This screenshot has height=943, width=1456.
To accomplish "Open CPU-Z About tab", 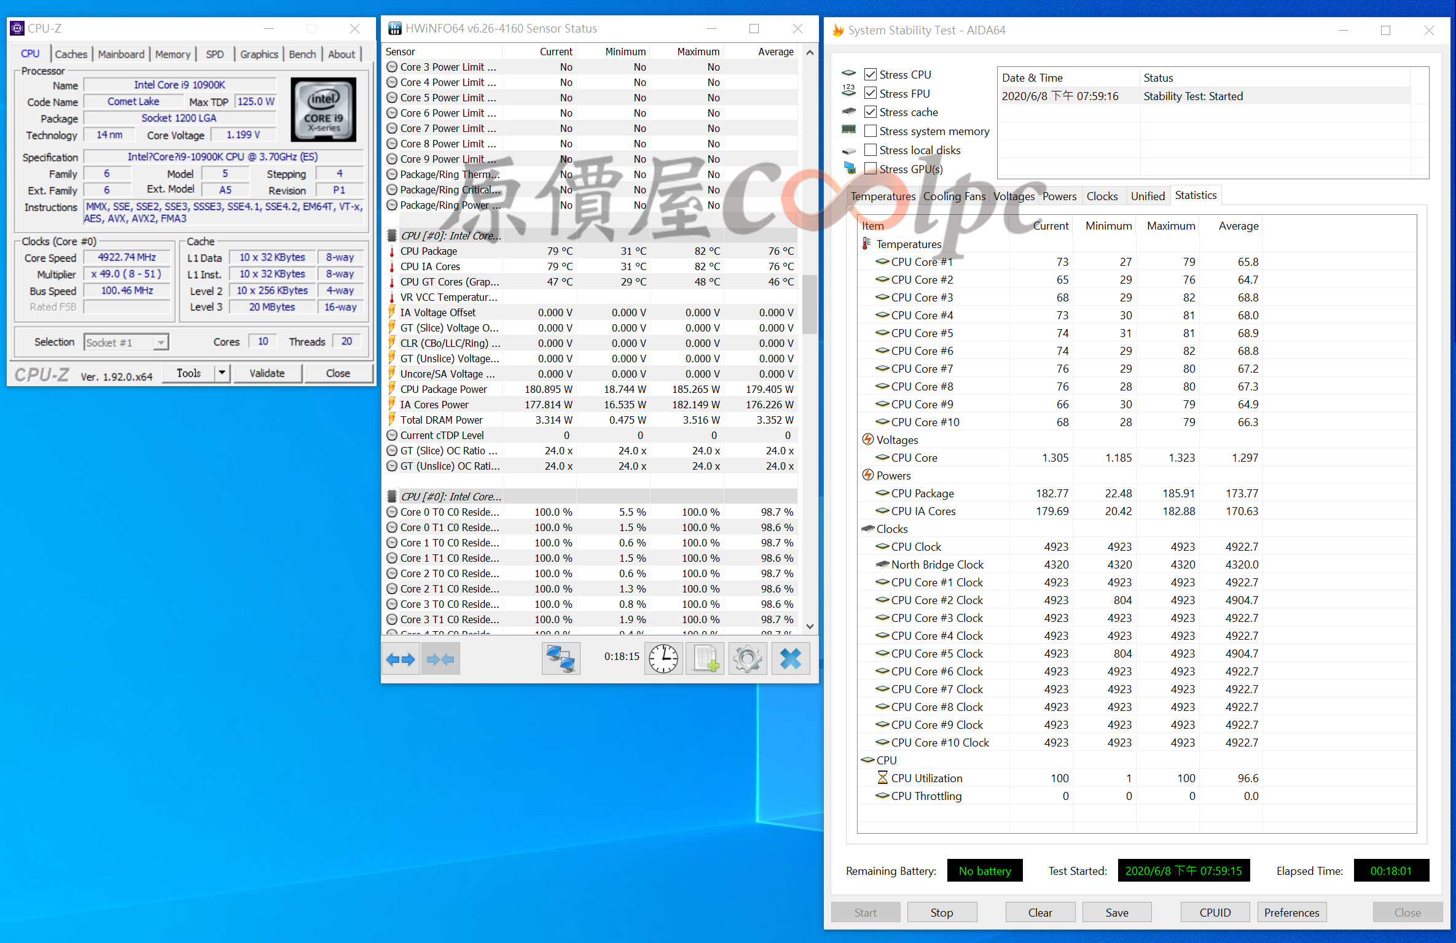I will point(342,54).
